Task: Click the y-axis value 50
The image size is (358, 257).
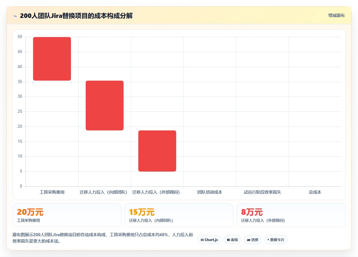Action: click(20, 37)
